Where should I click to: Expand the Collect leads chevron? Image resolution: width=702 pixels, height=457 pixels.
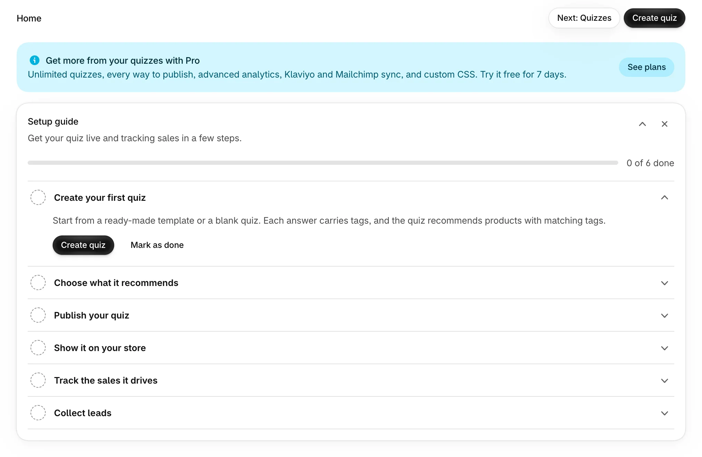coord(665,413)
